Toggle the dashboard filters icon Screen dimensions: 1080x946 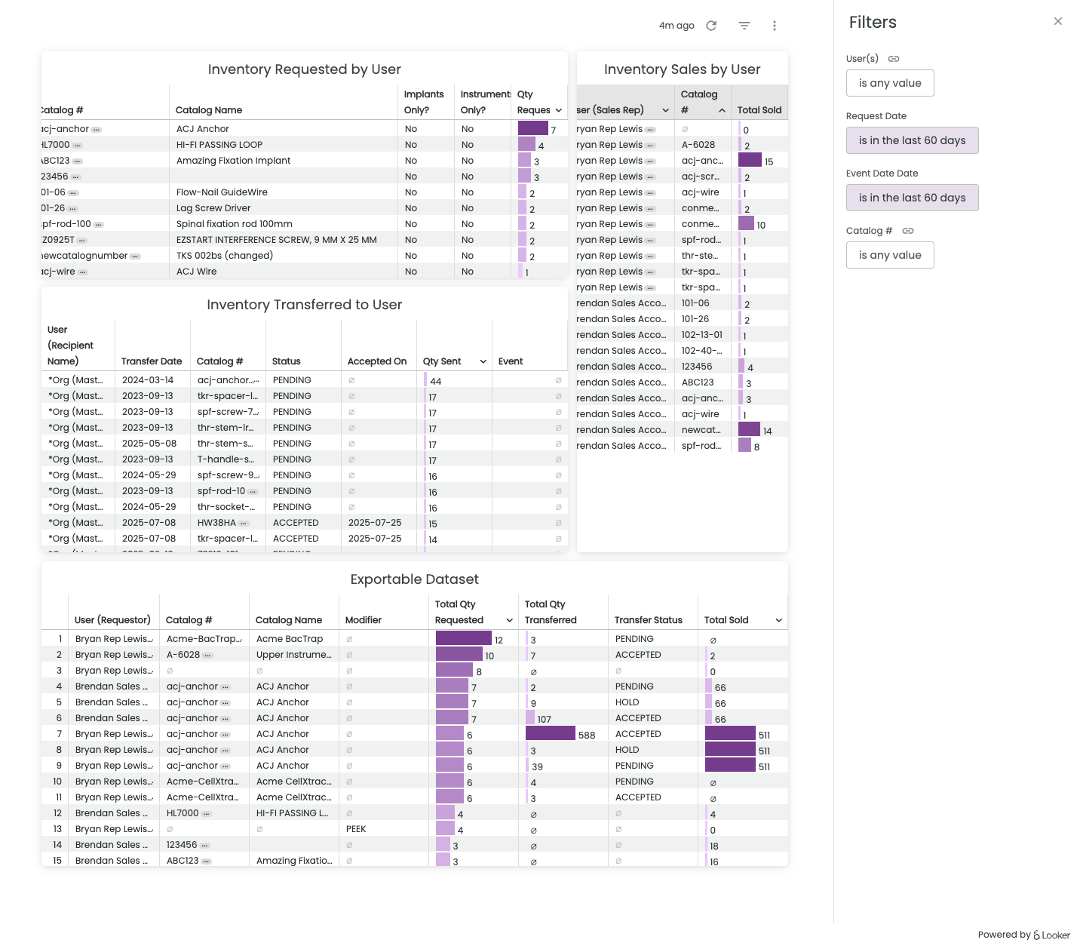(744, 26)
